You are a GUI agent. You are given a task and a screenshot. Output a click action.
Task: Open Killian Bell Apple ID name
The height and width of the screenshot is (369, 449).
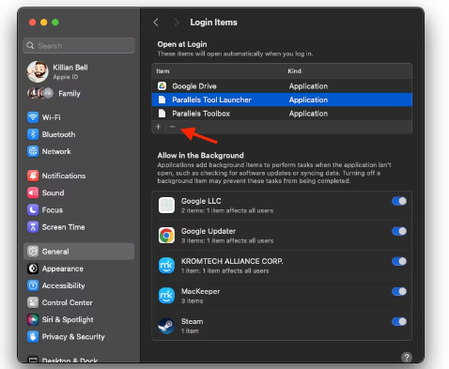[70, 68]
